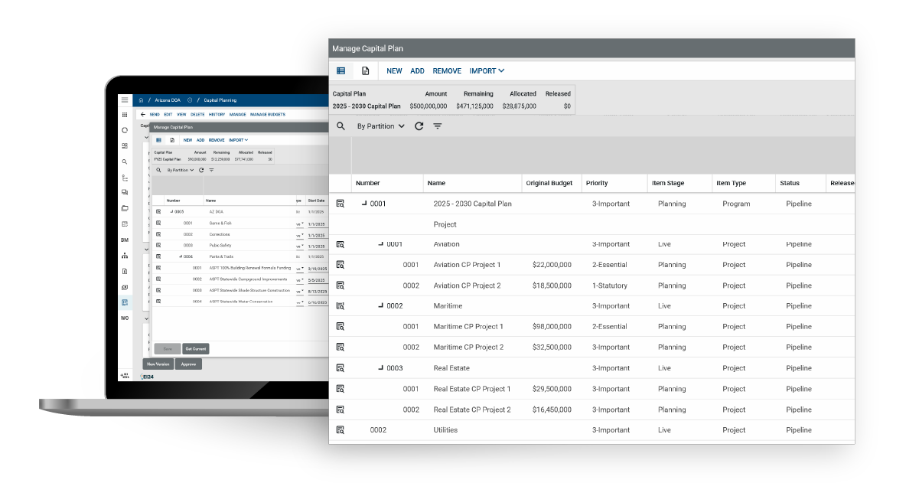
Task: Click the history clock icon in the sidebar
Action: pos(124,130)
